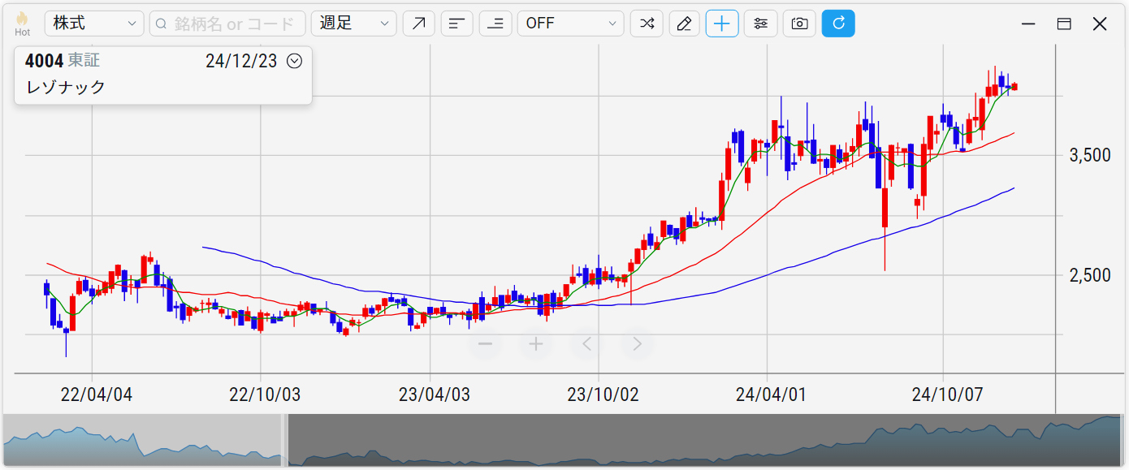Click the blue refresh button
The width and height of the screenshot is (1129, 470).
(838, 24)
